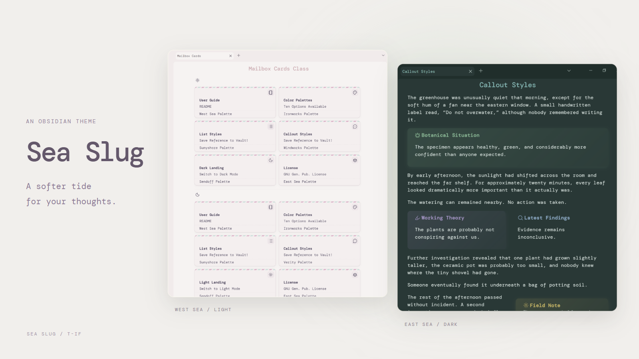The width and height of the screenshot is (639, 359).
Task: Minimize the Callout Styles dark window
Action: [591, 71]
